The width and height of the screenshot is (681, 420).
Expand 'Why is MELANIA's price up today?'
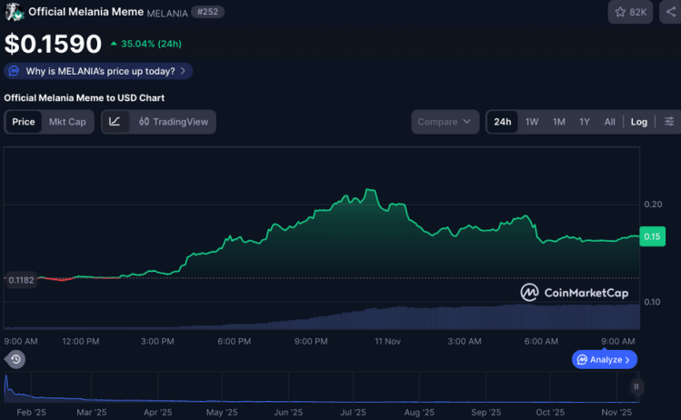point(98,71)
